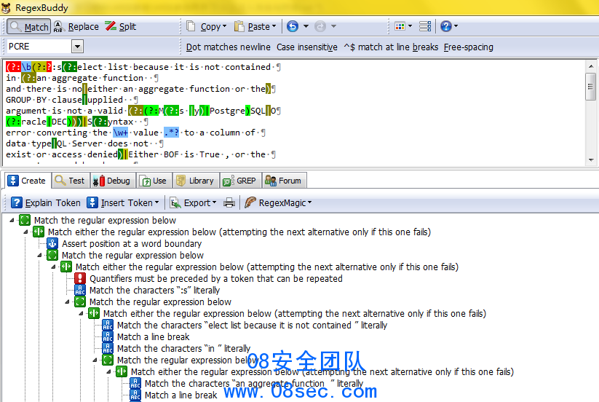Select the Match mode button

(28, 27)
